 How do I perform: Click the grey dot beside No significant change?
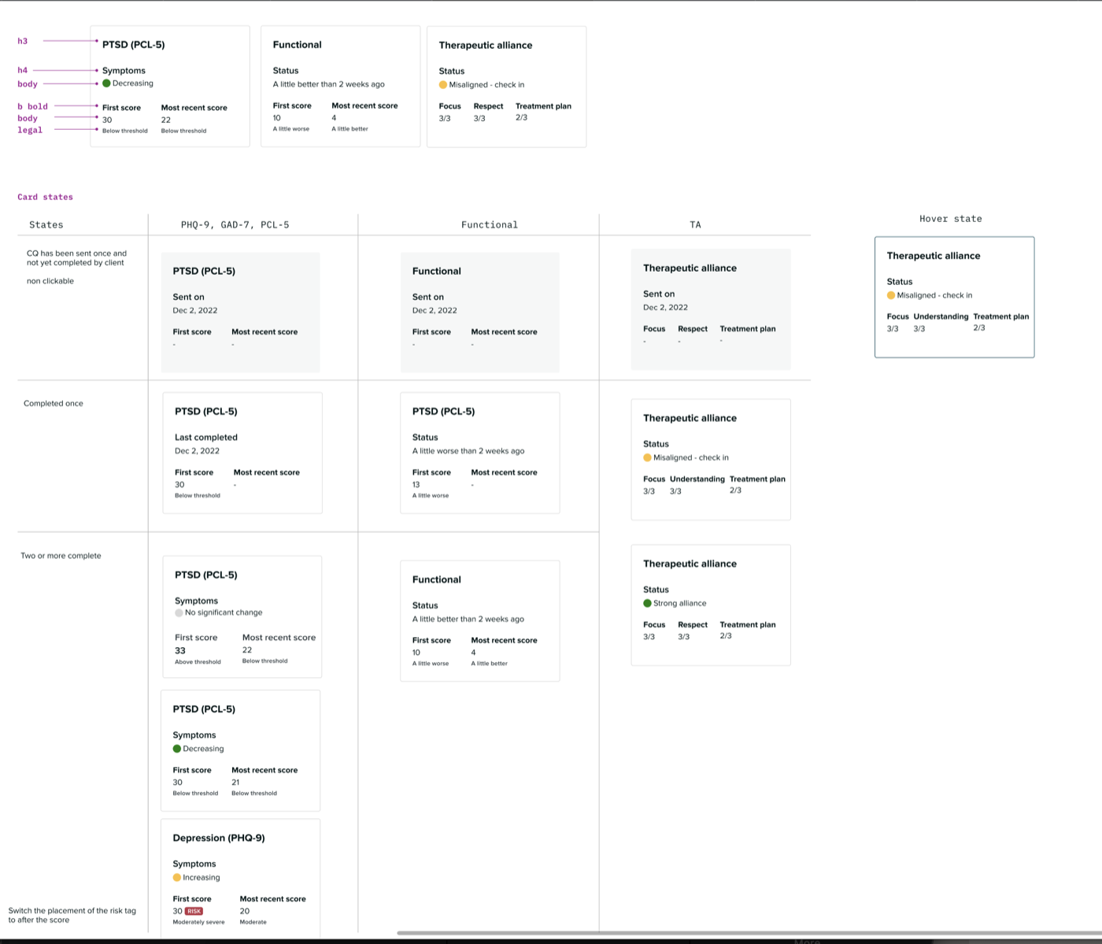[x=179, y=613]
